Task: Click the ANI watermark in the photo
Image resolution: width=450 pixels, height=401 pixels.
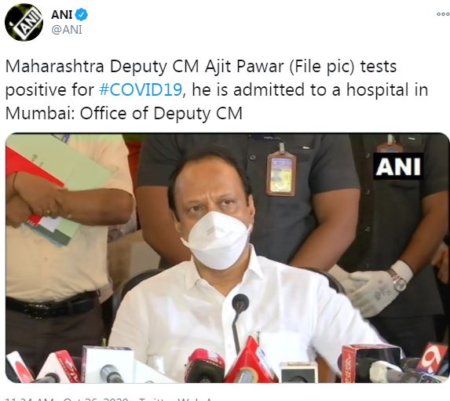Action: (398, 166)
